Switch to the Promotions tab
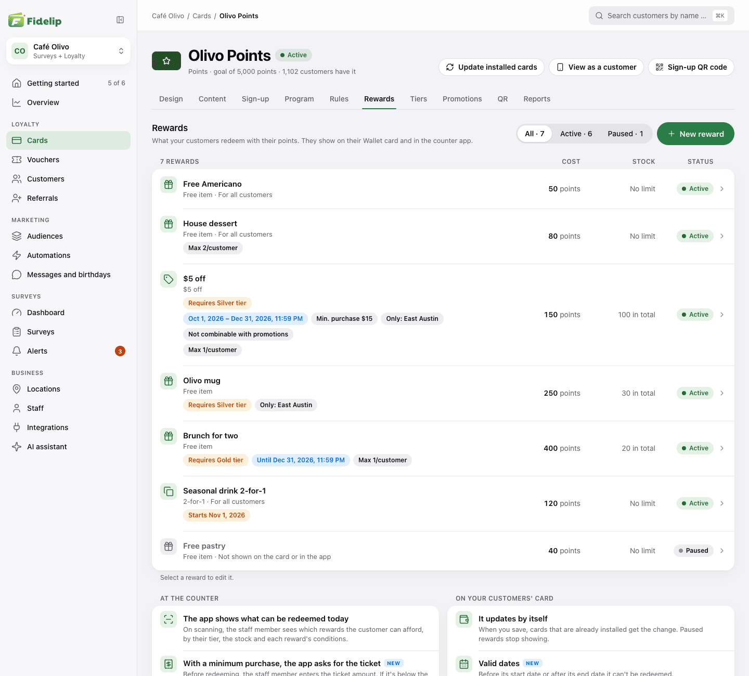The height and width of the screenshot is (676, 749). (x=462, y=99)
